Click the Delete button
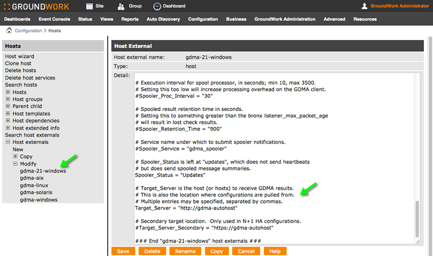Image resolution: width=433 pixels, height=256 pixels. pyautogui.click(x=152, y=251)
